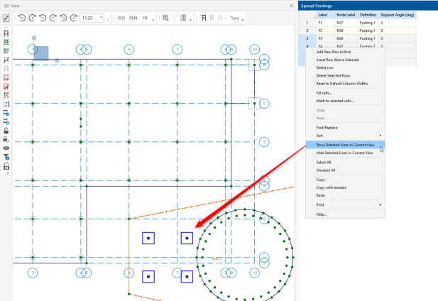Screen dimensions: 438x301
Task: Click the graphic editing pencil icon
Action: [6, 17]
